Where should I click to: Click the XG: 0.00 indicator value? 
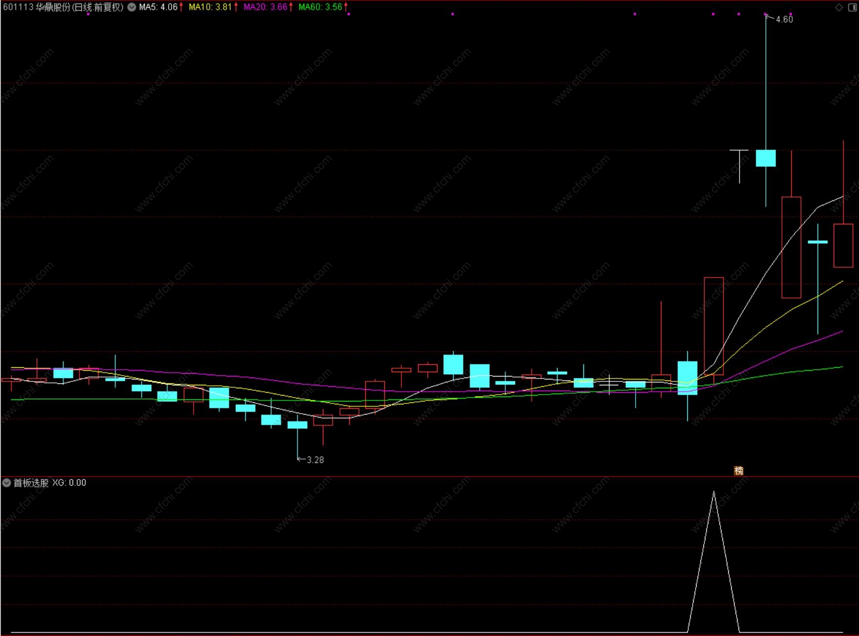(x=69, y=483)
